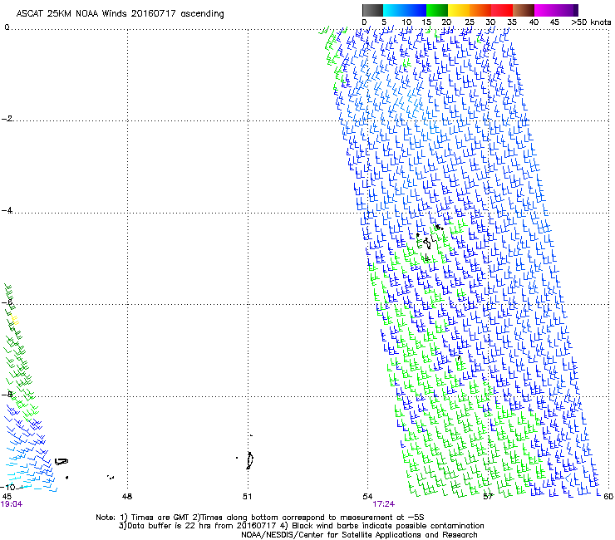Image resolution: width=615 pixels, height=540 pixels.
Task: Click the longitude label '60'
Action: point(608,497)
